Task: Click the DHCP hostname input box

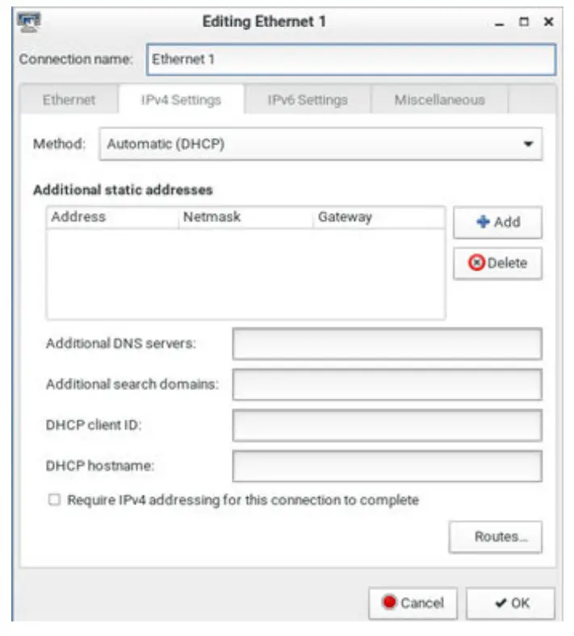Action: [387, 466]
